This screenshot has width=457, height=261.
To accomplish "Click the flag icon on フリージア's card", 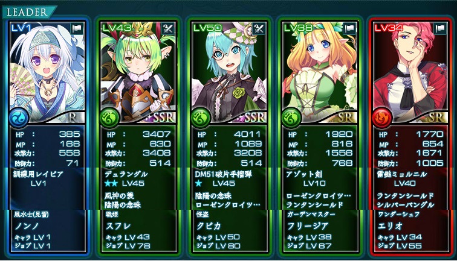I will [349, 29].
